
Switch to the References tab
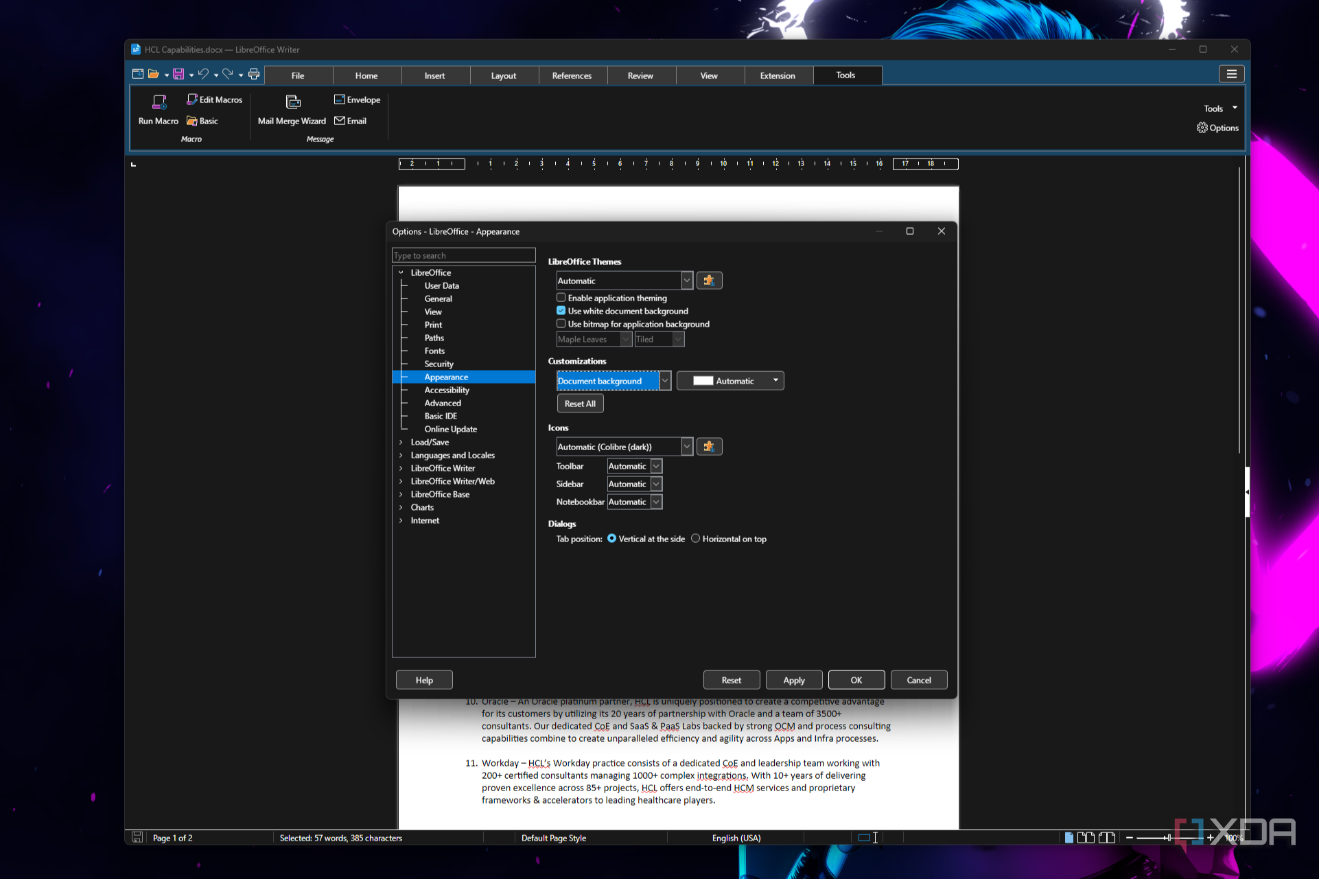pyautogui.click(x=572, y=75)
